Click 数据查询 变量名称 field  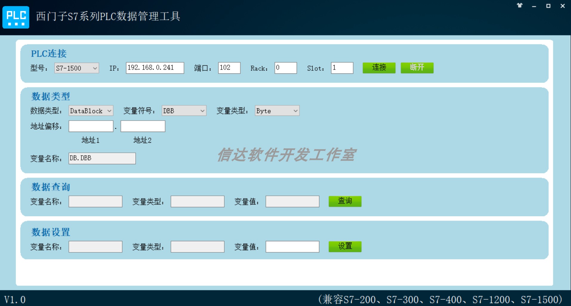point(96,201)
